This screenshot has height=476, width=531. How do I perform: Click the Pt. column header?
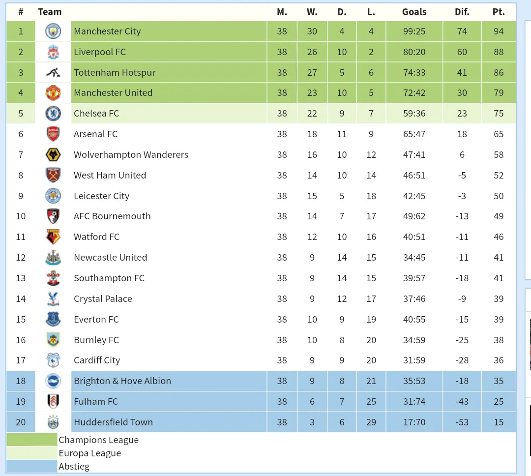click(x=499, y=12)
